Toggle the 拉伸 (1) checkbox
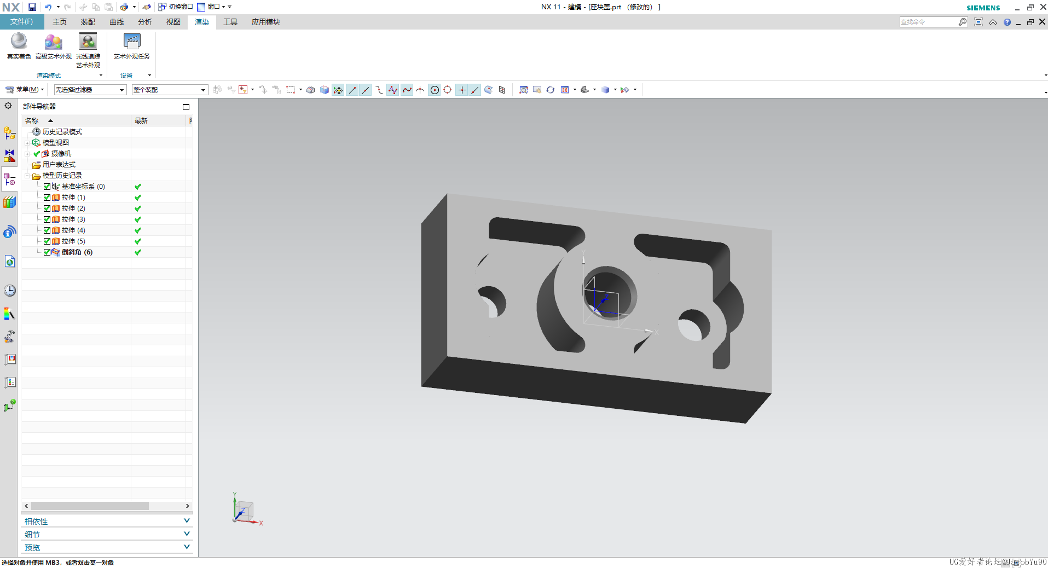Screen dimensions: 1048x568 47,198
